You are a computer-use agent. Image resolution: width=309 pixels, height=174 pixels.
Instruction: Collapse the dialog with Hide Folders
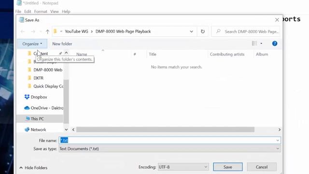click(x=33, y=168)
